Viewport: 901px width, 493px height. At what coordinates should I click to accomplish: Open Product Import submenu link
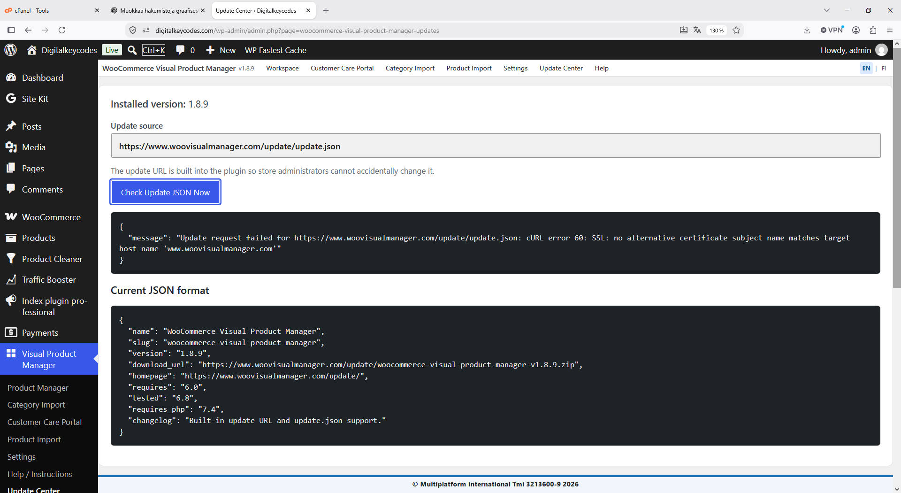[x=34, y=439]
